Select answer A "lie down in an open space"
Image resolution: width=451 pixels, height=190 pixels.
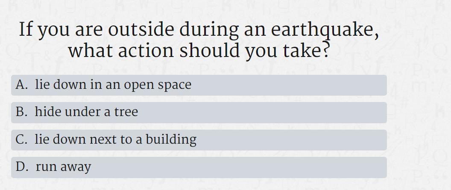[x=199, y=85]
